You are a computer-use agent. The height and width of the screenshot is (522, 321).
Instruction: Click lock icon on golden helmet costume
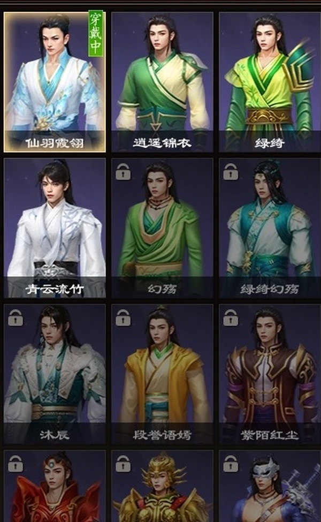[123, 464]
